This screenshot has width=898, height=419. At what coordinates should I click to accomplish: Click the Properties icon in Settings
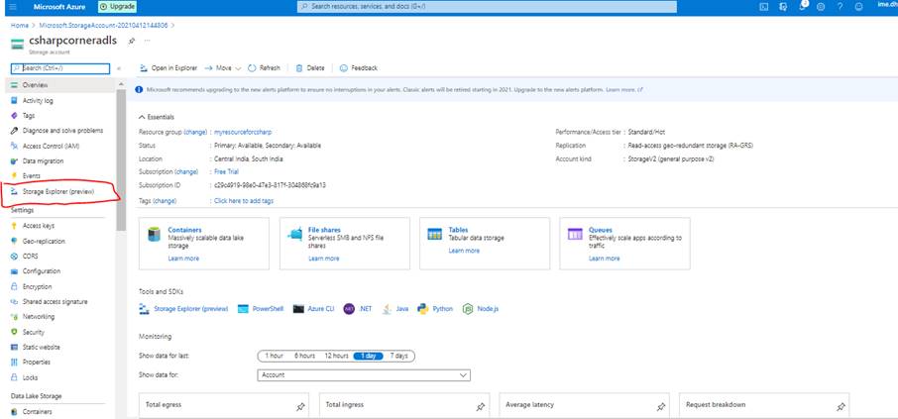tap(14, 362)
